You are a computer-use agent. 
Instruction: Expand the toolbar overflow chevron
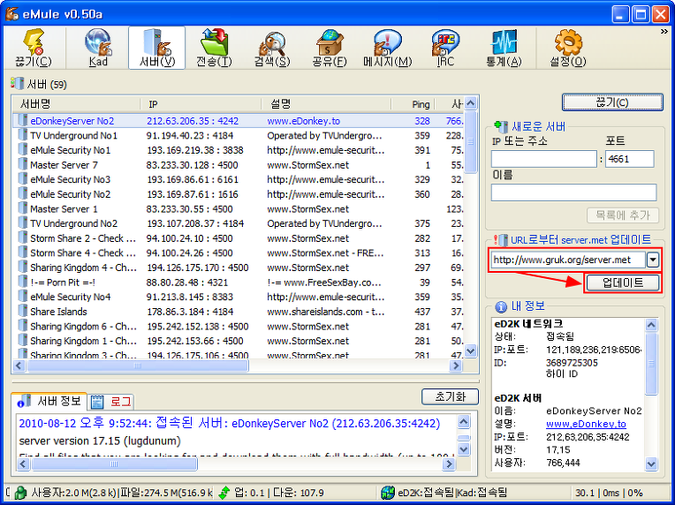coord(664,32)
